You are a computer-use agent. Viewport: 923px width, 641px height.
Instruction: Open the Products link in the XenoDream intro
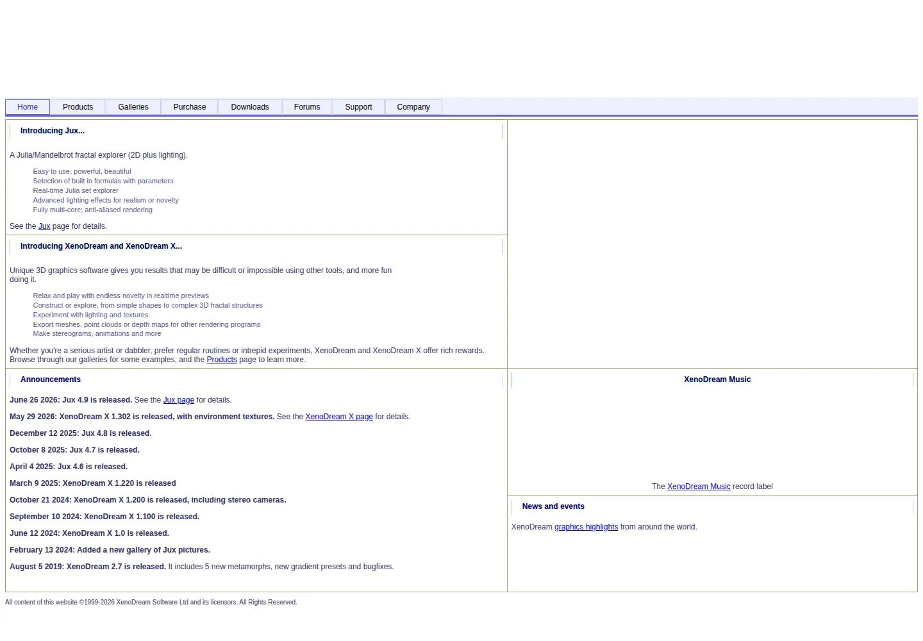pyautogui.click(x=222, y=360)
